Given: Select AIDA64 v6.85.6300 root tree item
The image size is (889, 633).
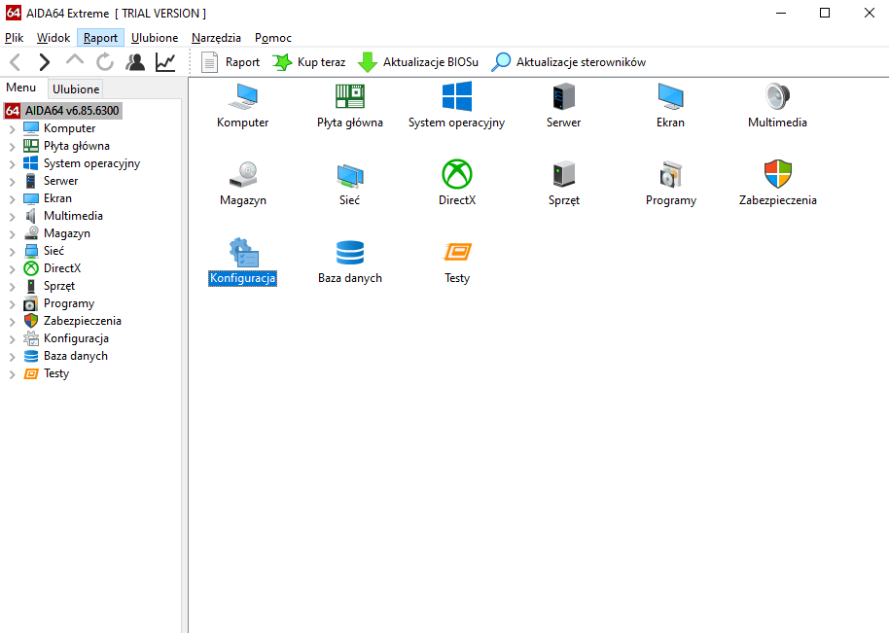Looking at the screenshot, I should [x=63, y=111].
